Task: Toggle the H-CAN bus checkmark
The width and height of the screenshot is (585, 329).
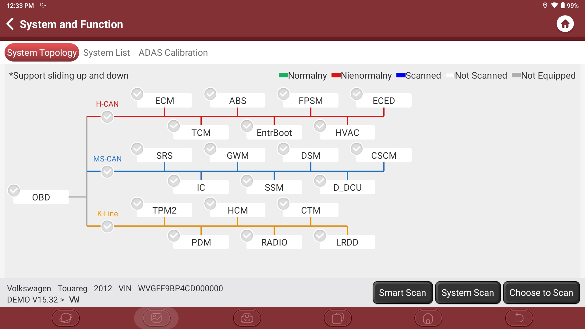Action: point(107,117)
